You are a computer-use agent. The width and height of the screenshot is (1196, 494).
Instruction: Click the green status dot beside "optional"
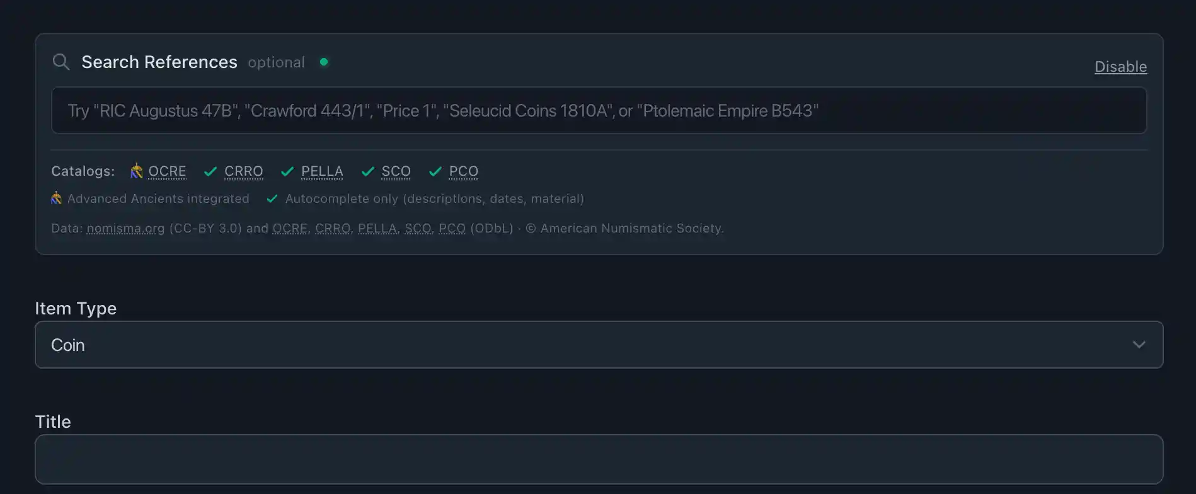(x=324, y=62)
